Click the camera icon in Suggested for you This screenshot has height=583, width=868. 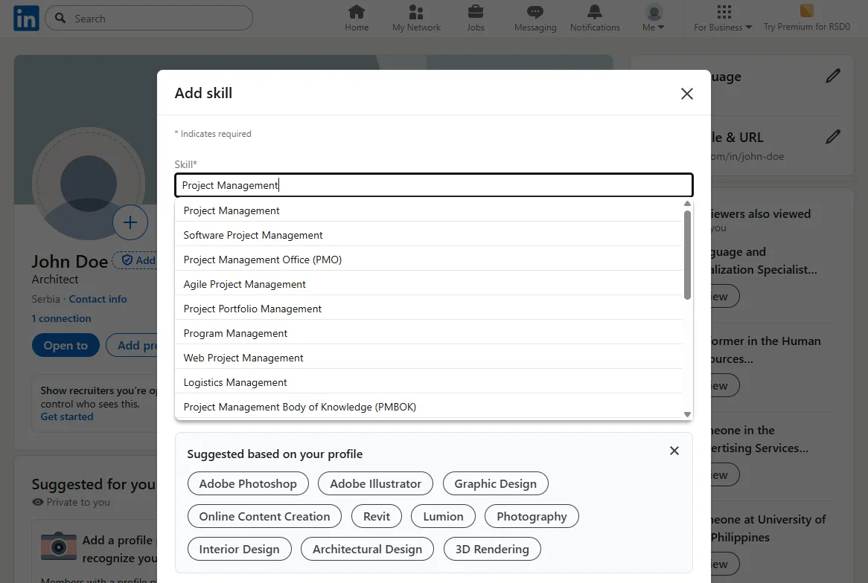tap(59, 547)
